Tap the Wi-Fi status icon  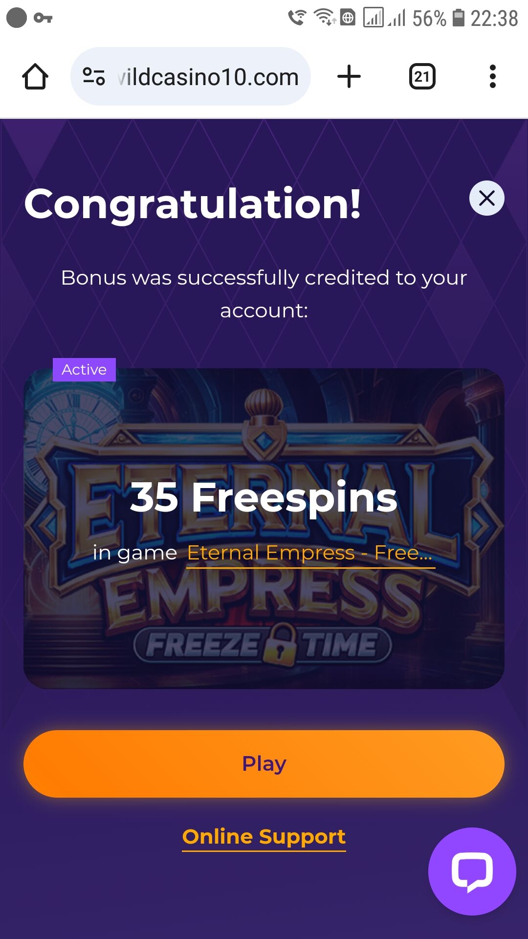coord(325,17)
